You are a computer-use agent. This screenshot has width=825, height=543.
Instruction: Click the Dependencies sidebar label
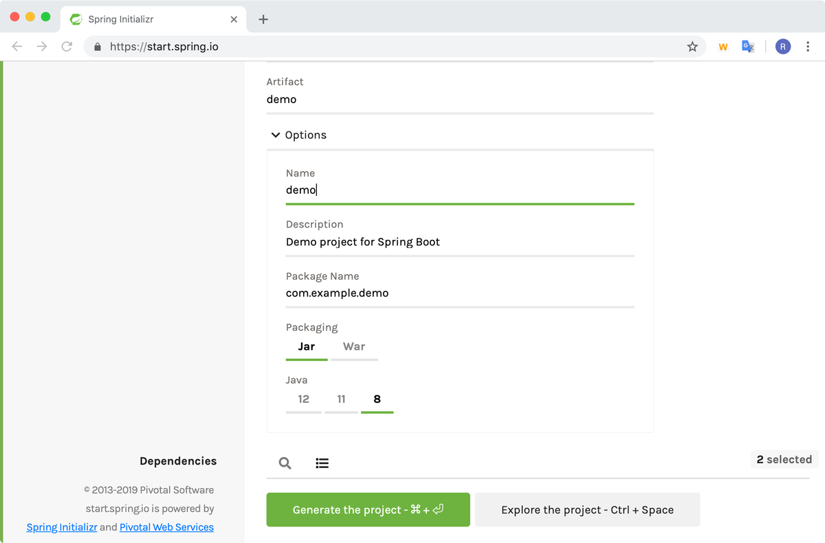coord(178,461)
